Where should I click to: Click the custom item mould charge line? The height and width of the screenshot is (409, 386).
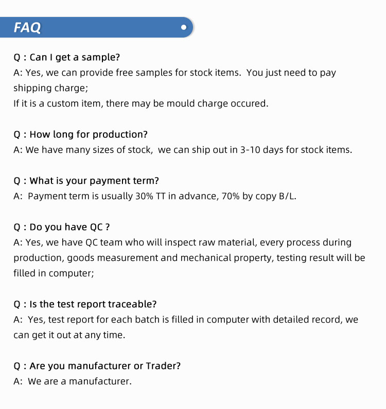[141, 103]
